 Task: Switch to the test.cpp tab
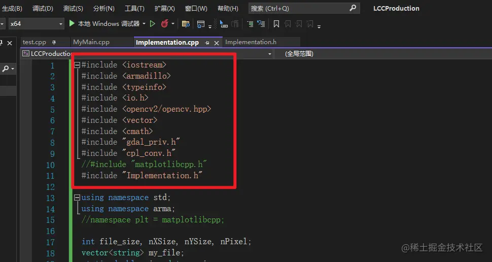[x=34, y=42]
